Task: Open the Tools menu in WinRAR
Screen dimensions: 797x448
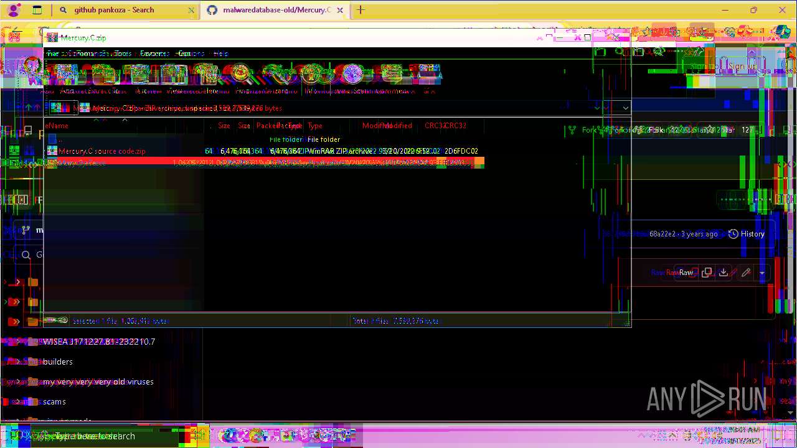Action: [x=122, y=54]
